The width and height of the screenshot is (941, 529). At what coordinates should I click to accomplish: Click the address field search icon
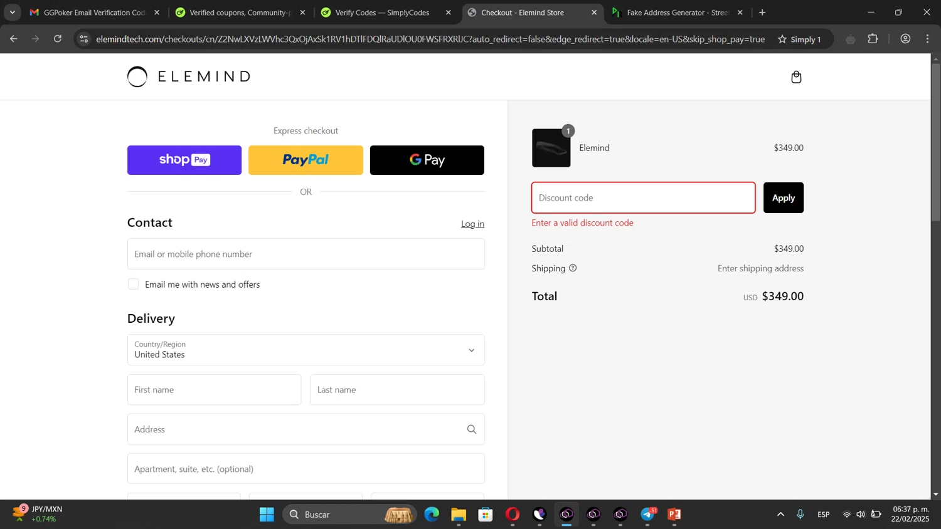pyautogui.click(x=472, y=429)
